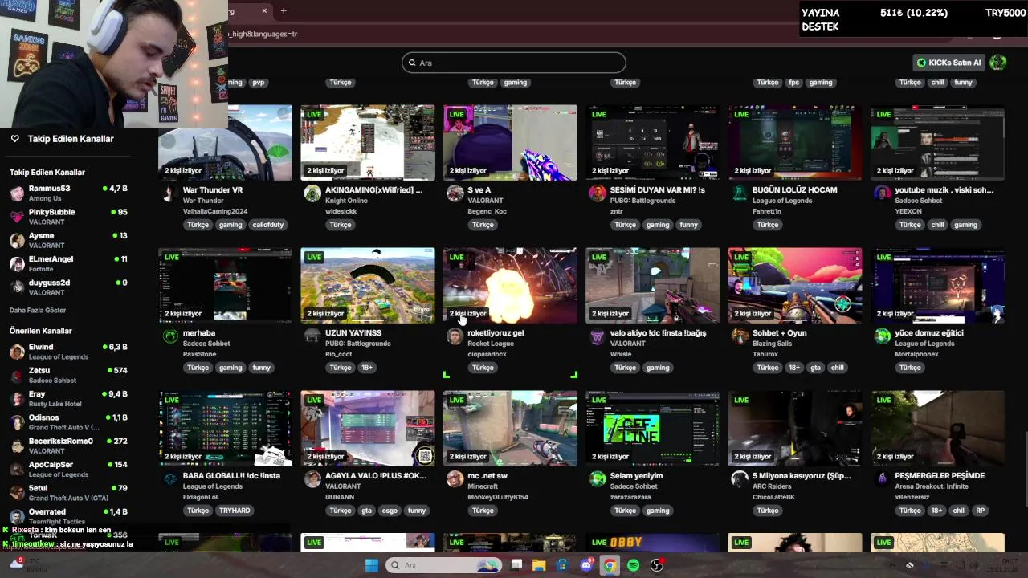1028x578 pixels.
Task: Open the roketliyoruz gel stream thumbnail
Action: 510,285
